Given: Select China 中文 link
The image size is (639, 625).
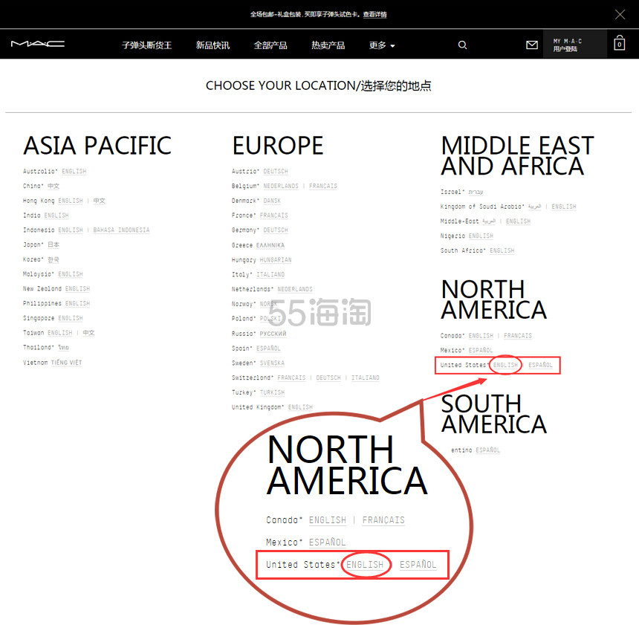Looking at the screenshot, I should coord(53,186).
